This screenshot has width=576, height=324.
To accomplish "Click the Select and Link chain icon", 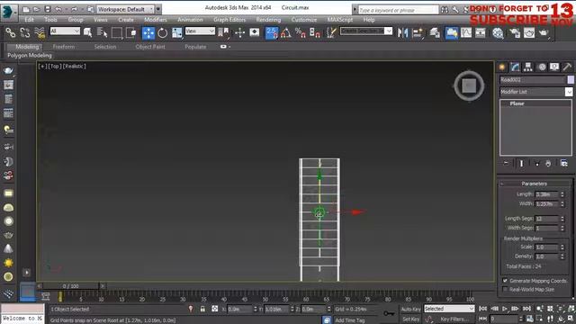I will pyautogui.click(x=10, y=33).
